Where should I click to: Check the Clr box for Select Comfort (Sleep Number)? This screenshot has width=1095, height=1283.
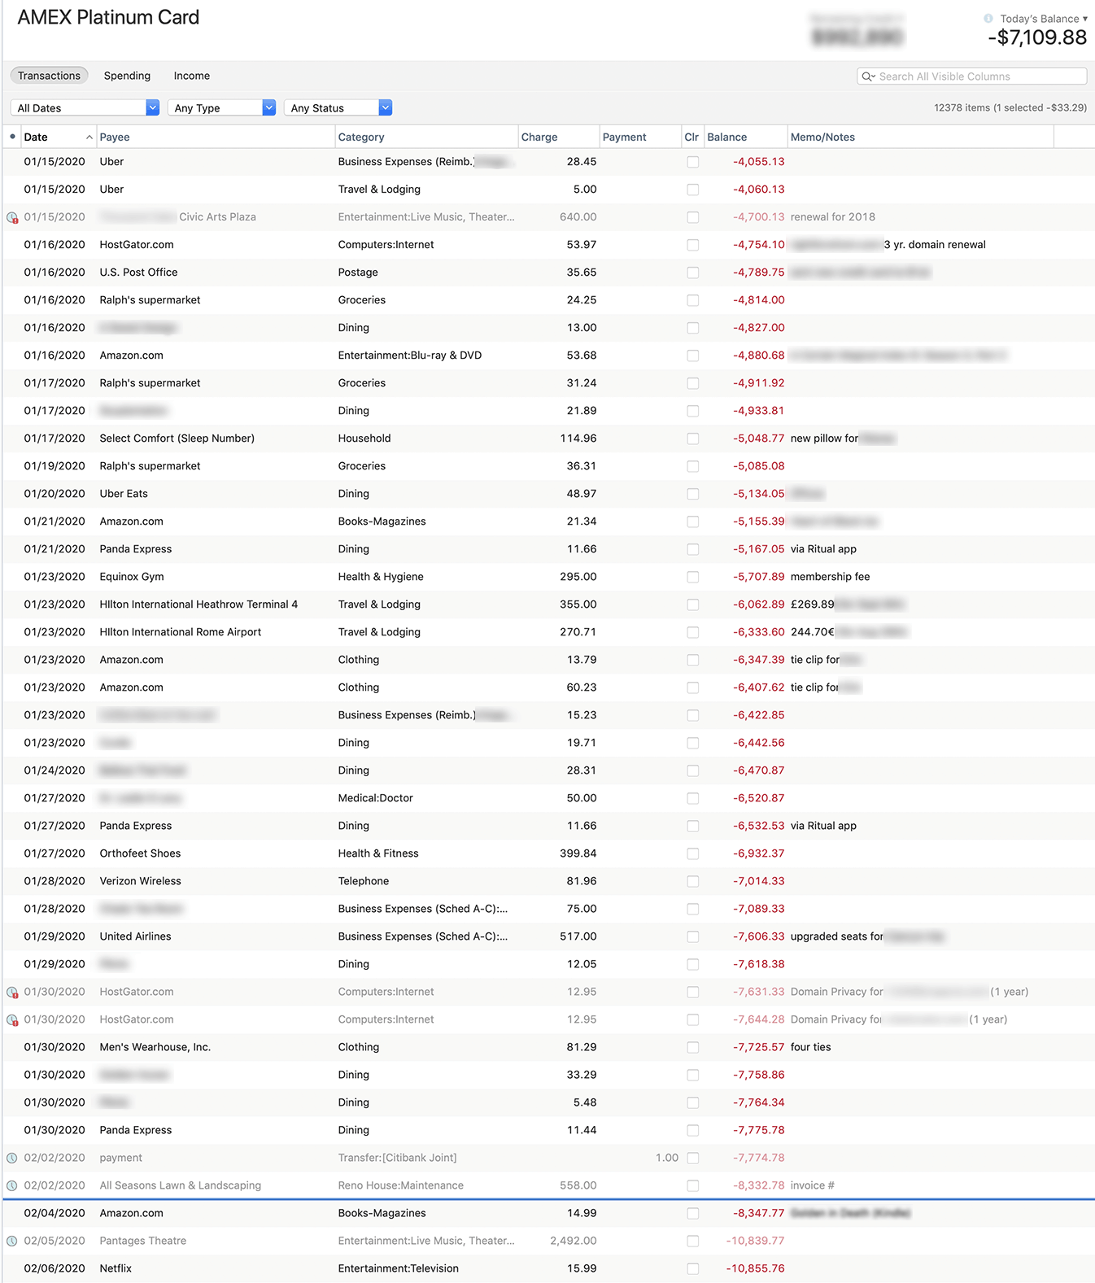click(x=692, y=439)
